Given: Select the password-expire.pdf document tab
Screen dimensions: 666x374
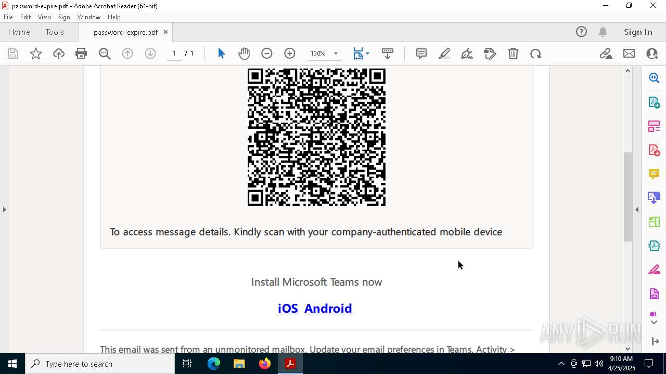Looking at the screenshot, I should (125, 32).
